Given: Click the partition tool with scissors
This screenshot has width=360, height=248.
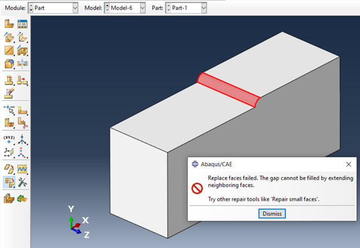Looking at the screenshot, I should pos(22,123).
